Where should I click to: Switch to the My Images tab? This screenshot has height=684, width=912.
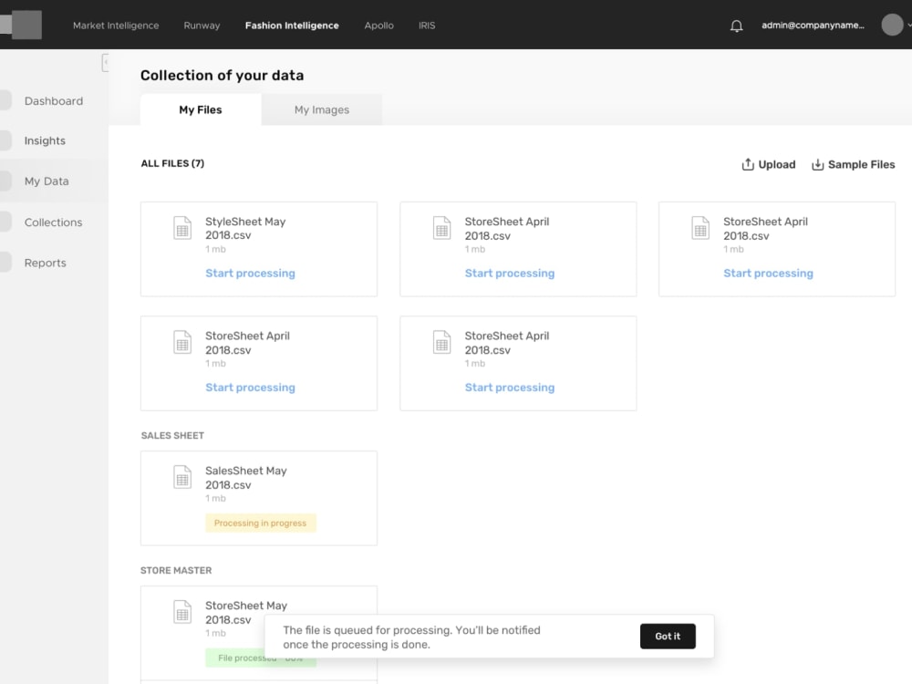(x=321, y=109)
